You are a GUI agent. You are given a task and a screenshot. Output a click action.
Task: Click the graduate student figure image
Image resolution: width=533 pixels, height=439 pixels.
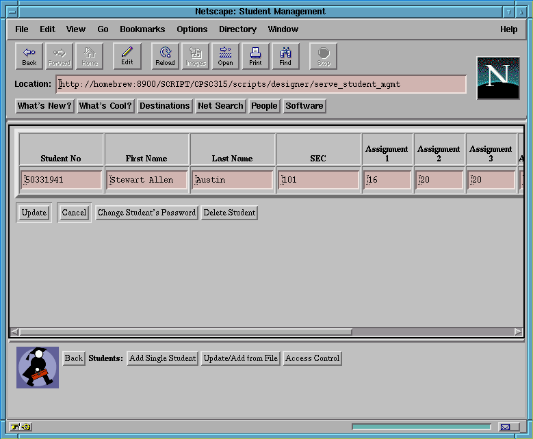point(38,368)
